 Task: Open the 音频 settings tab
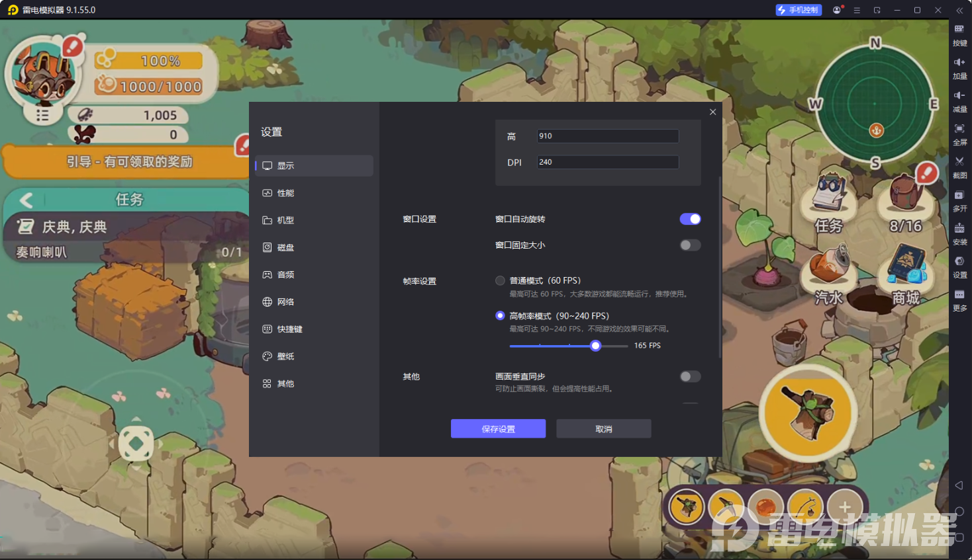314,274
